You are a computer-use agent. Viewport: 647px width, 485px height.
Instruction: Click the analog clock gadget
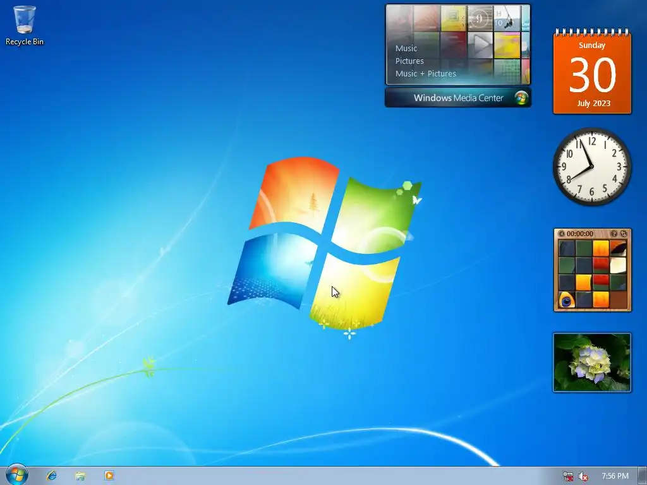coord(592,166)
